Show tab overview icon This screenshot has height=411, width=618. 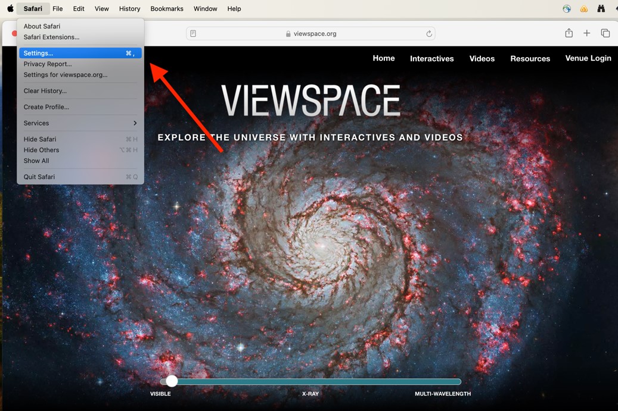[x=605, y=33]
